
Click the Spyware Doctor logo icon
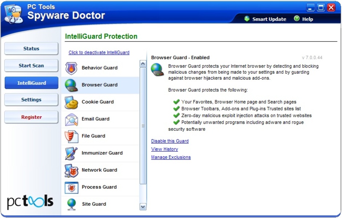pos(14,15)
